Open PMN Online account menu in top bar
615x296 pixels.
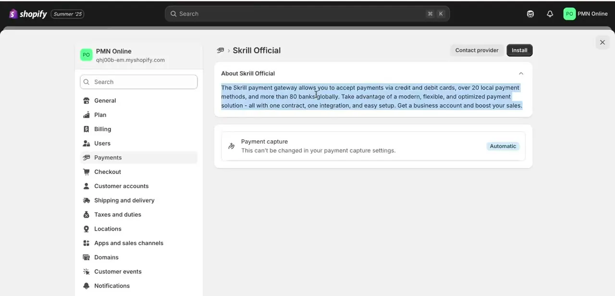point(586,14)
